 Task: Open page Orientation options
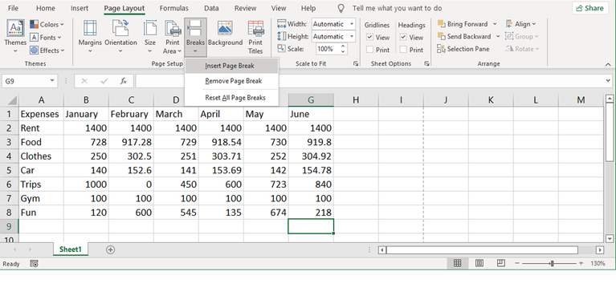[120, 37]
